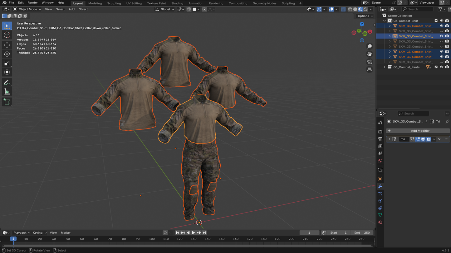Open Global transform orientation dropdown
This screenshot has height=253, width=451.
[165, 9]
